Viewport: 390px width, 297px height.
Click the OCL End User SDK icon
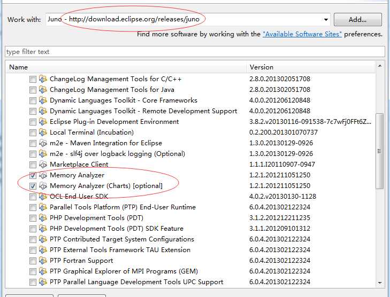(x=43, y=197)
